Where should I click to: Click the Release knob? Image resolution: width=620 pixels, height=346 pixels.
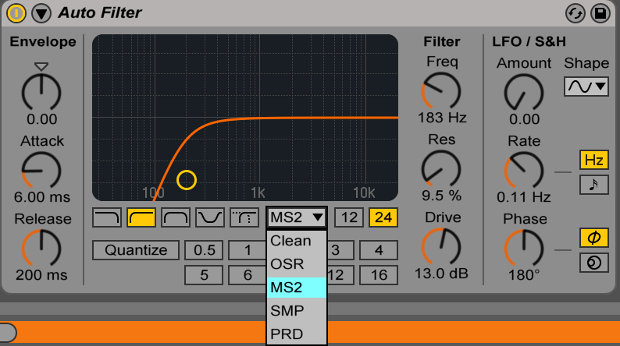41,249
